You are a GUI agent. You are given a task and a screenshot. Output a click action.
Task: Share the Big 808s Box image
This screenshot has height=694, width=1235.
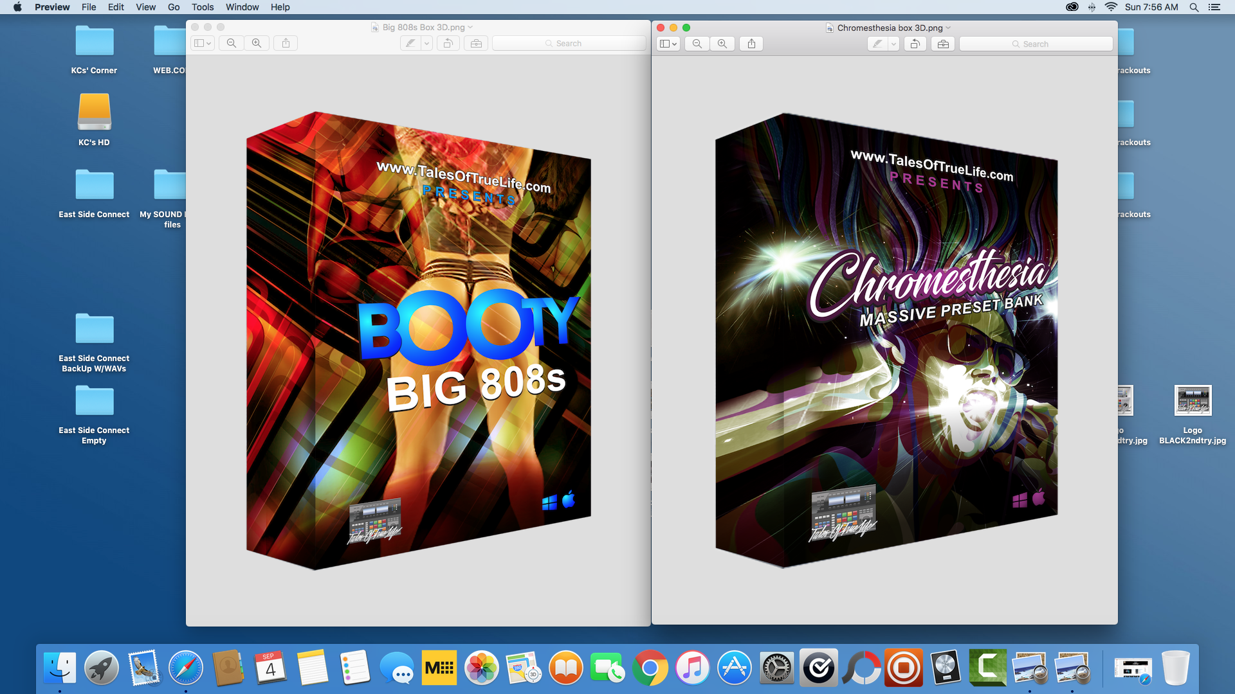tap(286, 43)
